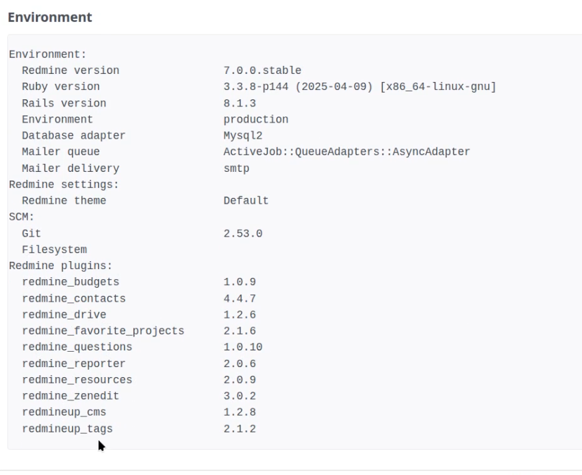Click the ActiveJob::QueueAdapters::AsyncAdapter value

click(x=347, y=151)
